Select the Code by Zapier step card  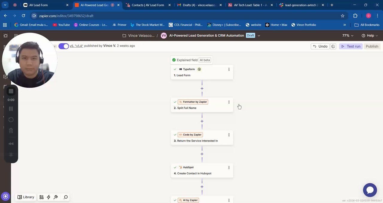click(202, 138)
